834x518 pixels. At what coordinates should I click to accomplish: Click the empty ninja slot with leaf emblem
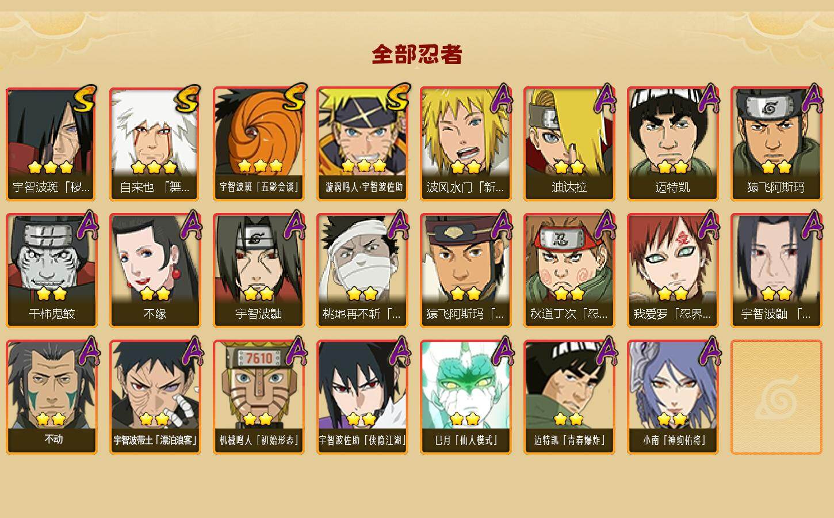[776, 397]
